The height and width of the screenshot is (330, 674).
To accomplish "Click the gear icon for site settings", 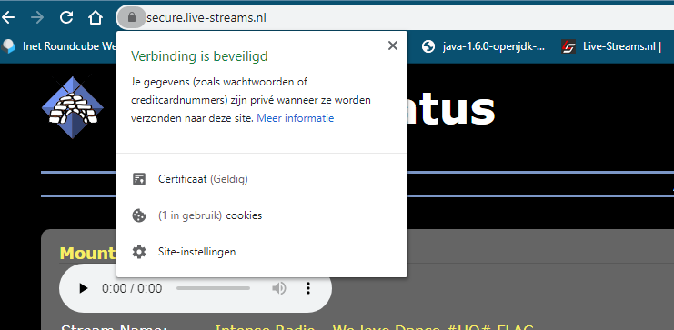I will (139, 252).
